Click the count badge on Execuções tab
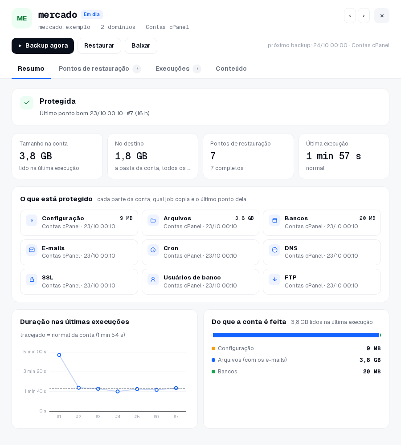The width and height of the screenshot is (401, 445). 197,69
